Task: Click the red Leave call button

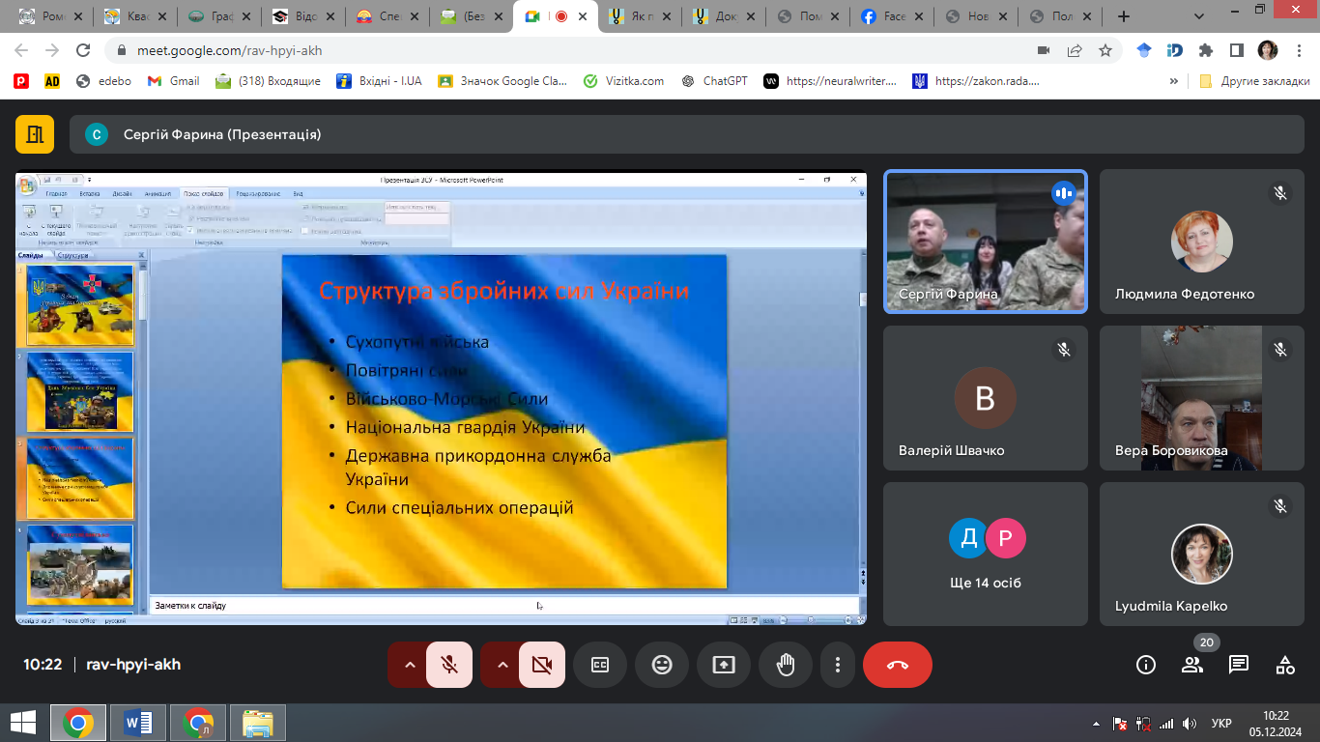Action: 897,665
